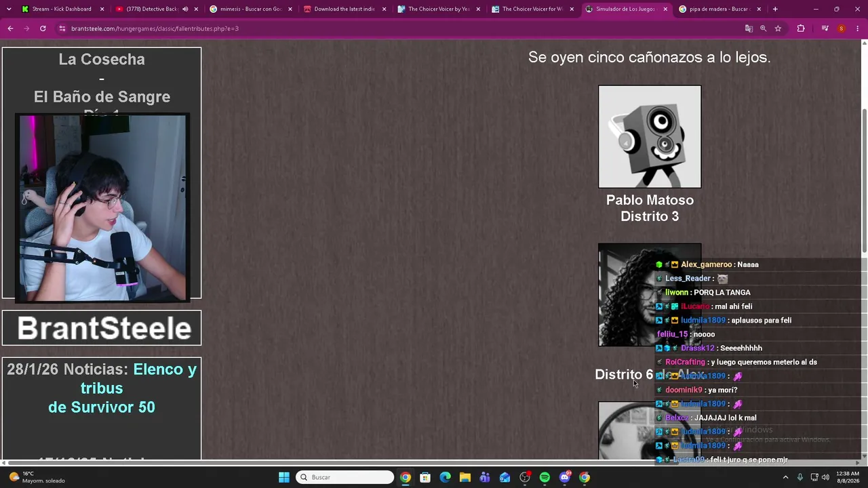
Task: Open the volume tray icon
Action: (x=825, y=477)
